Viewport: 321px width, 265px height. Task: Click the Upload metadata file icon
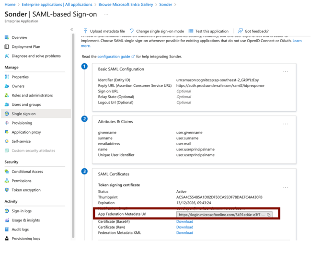tap(86, 31)
